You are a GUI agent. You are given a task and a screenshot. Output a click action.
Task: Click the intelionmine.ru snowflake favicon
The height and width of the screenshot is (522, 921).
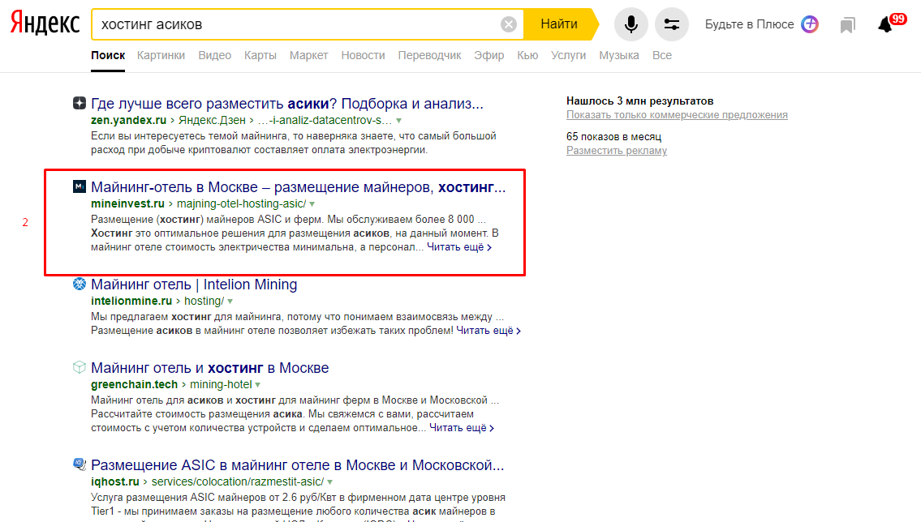click(x=80, y=284)
